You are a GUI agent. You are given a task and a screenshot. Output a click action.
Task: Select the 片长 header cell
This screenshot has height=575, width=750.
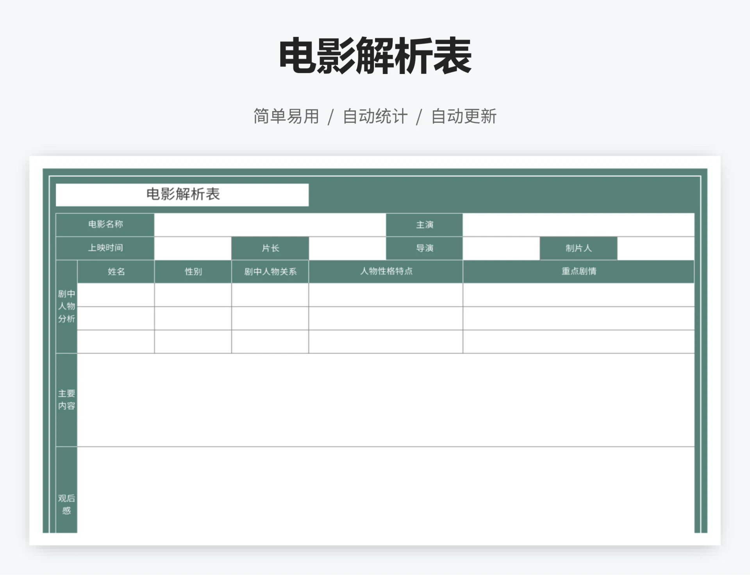270,248
